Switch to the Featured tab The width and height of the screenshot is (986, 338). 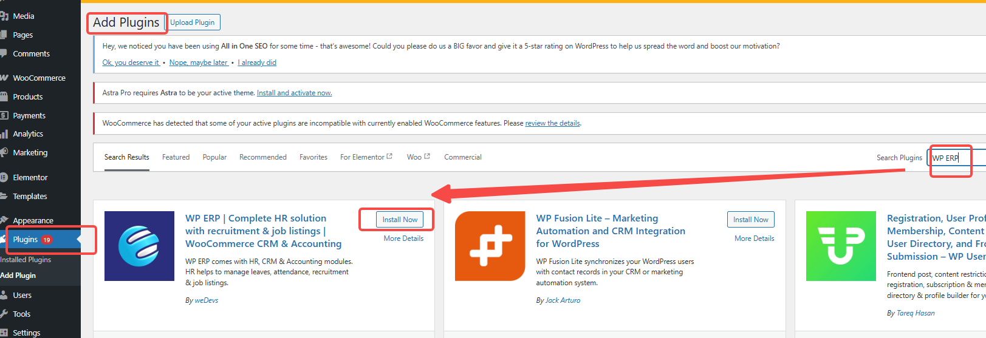pos(176,157)
